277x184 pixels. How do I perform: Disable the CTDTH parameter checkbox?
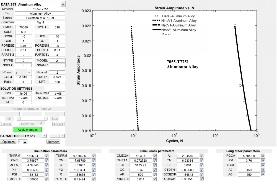[201, 170]
